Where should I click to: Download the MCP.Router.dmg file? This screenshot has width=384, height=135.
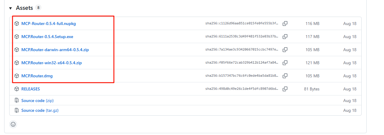37,76
